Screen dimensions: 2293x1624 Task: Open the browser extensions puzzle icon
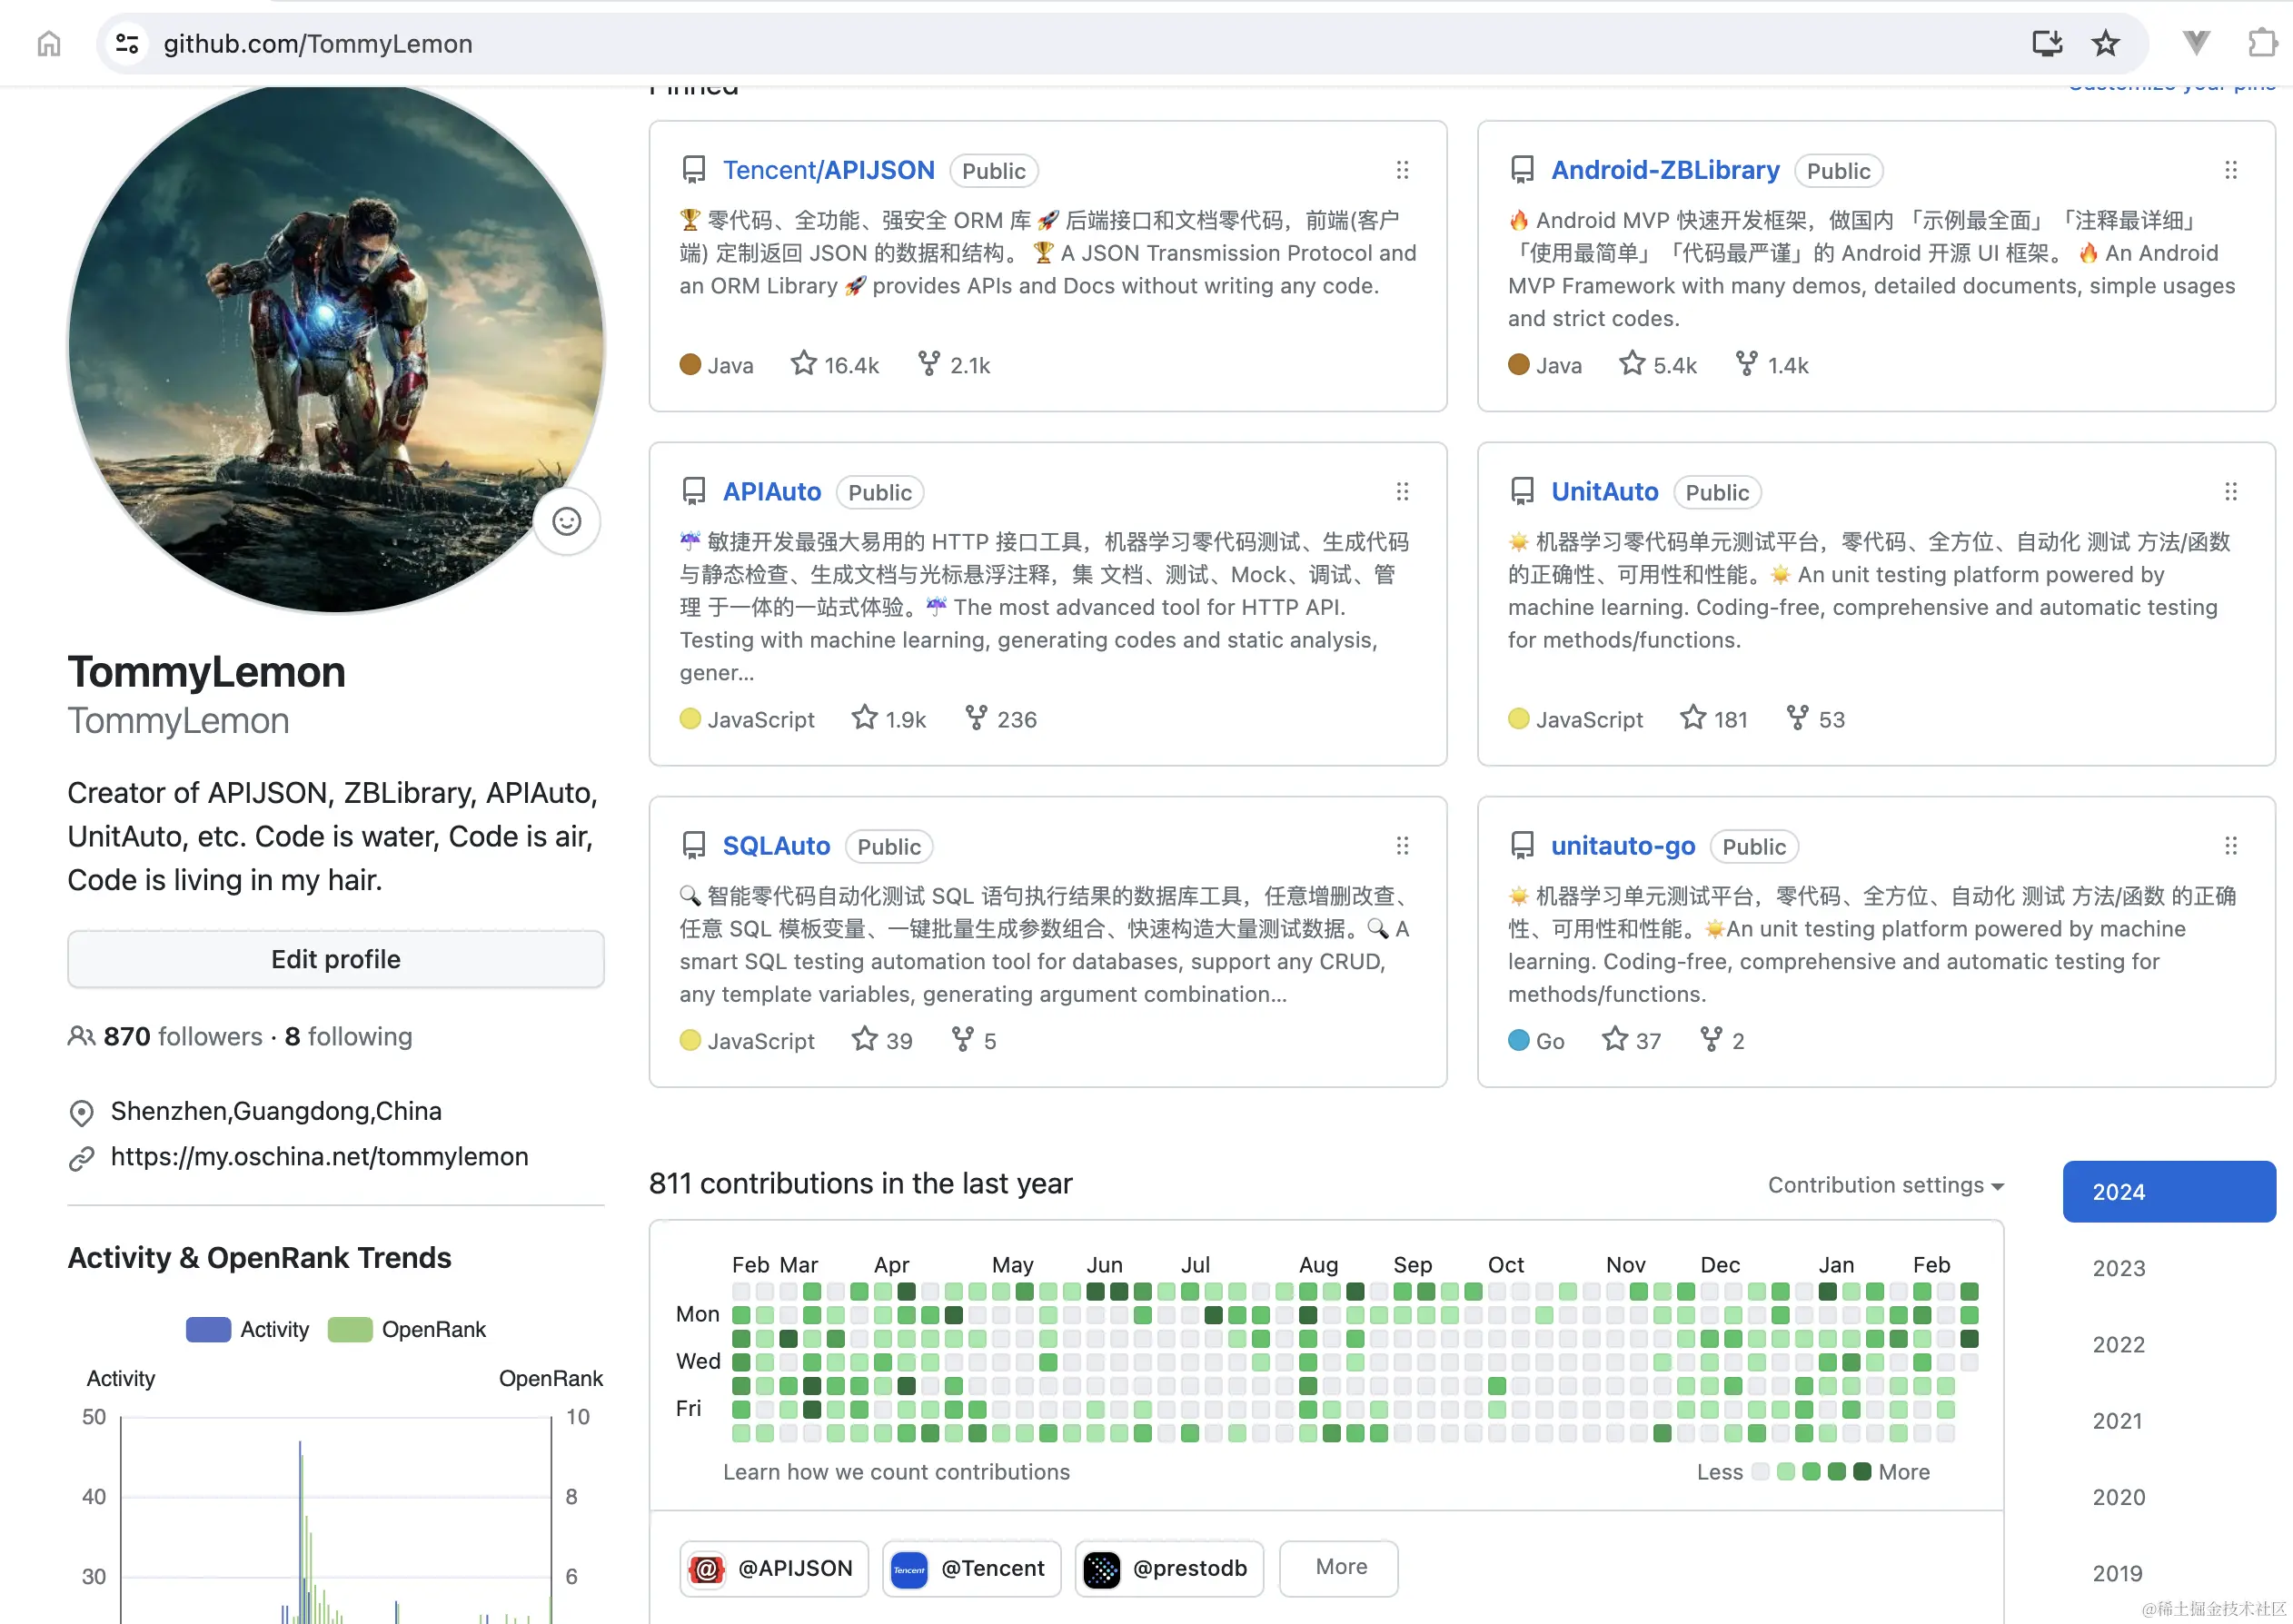pos(2261,44)
